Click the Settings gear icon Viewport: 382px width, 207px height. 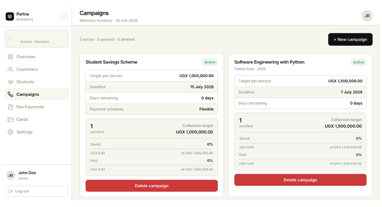pyautogui.click(x=10, y=132)
